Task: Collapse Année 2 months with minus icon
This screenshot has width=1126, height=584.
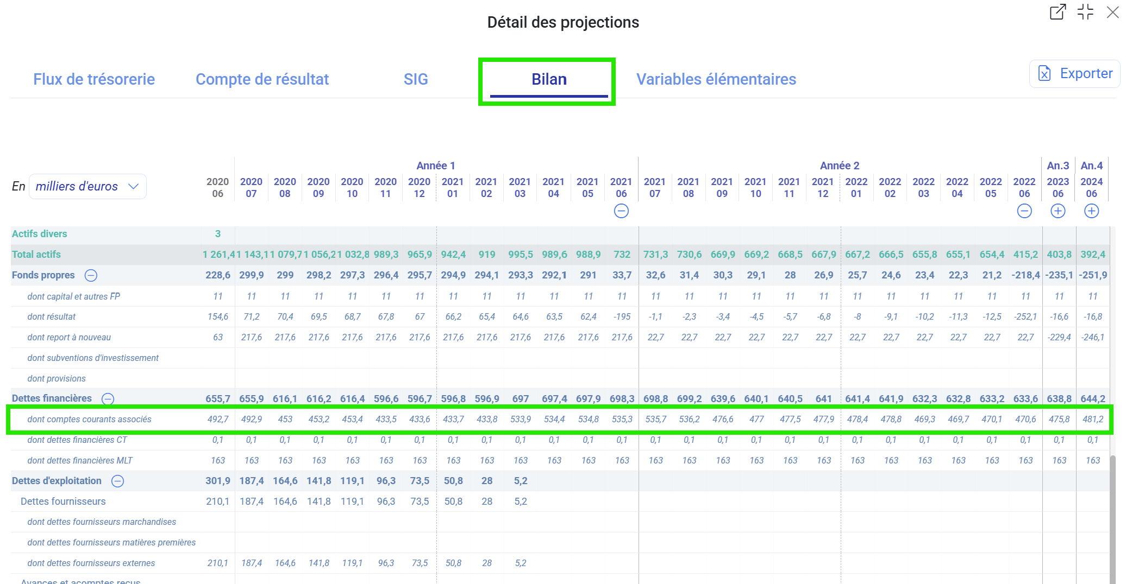Action: point(1024,211)
